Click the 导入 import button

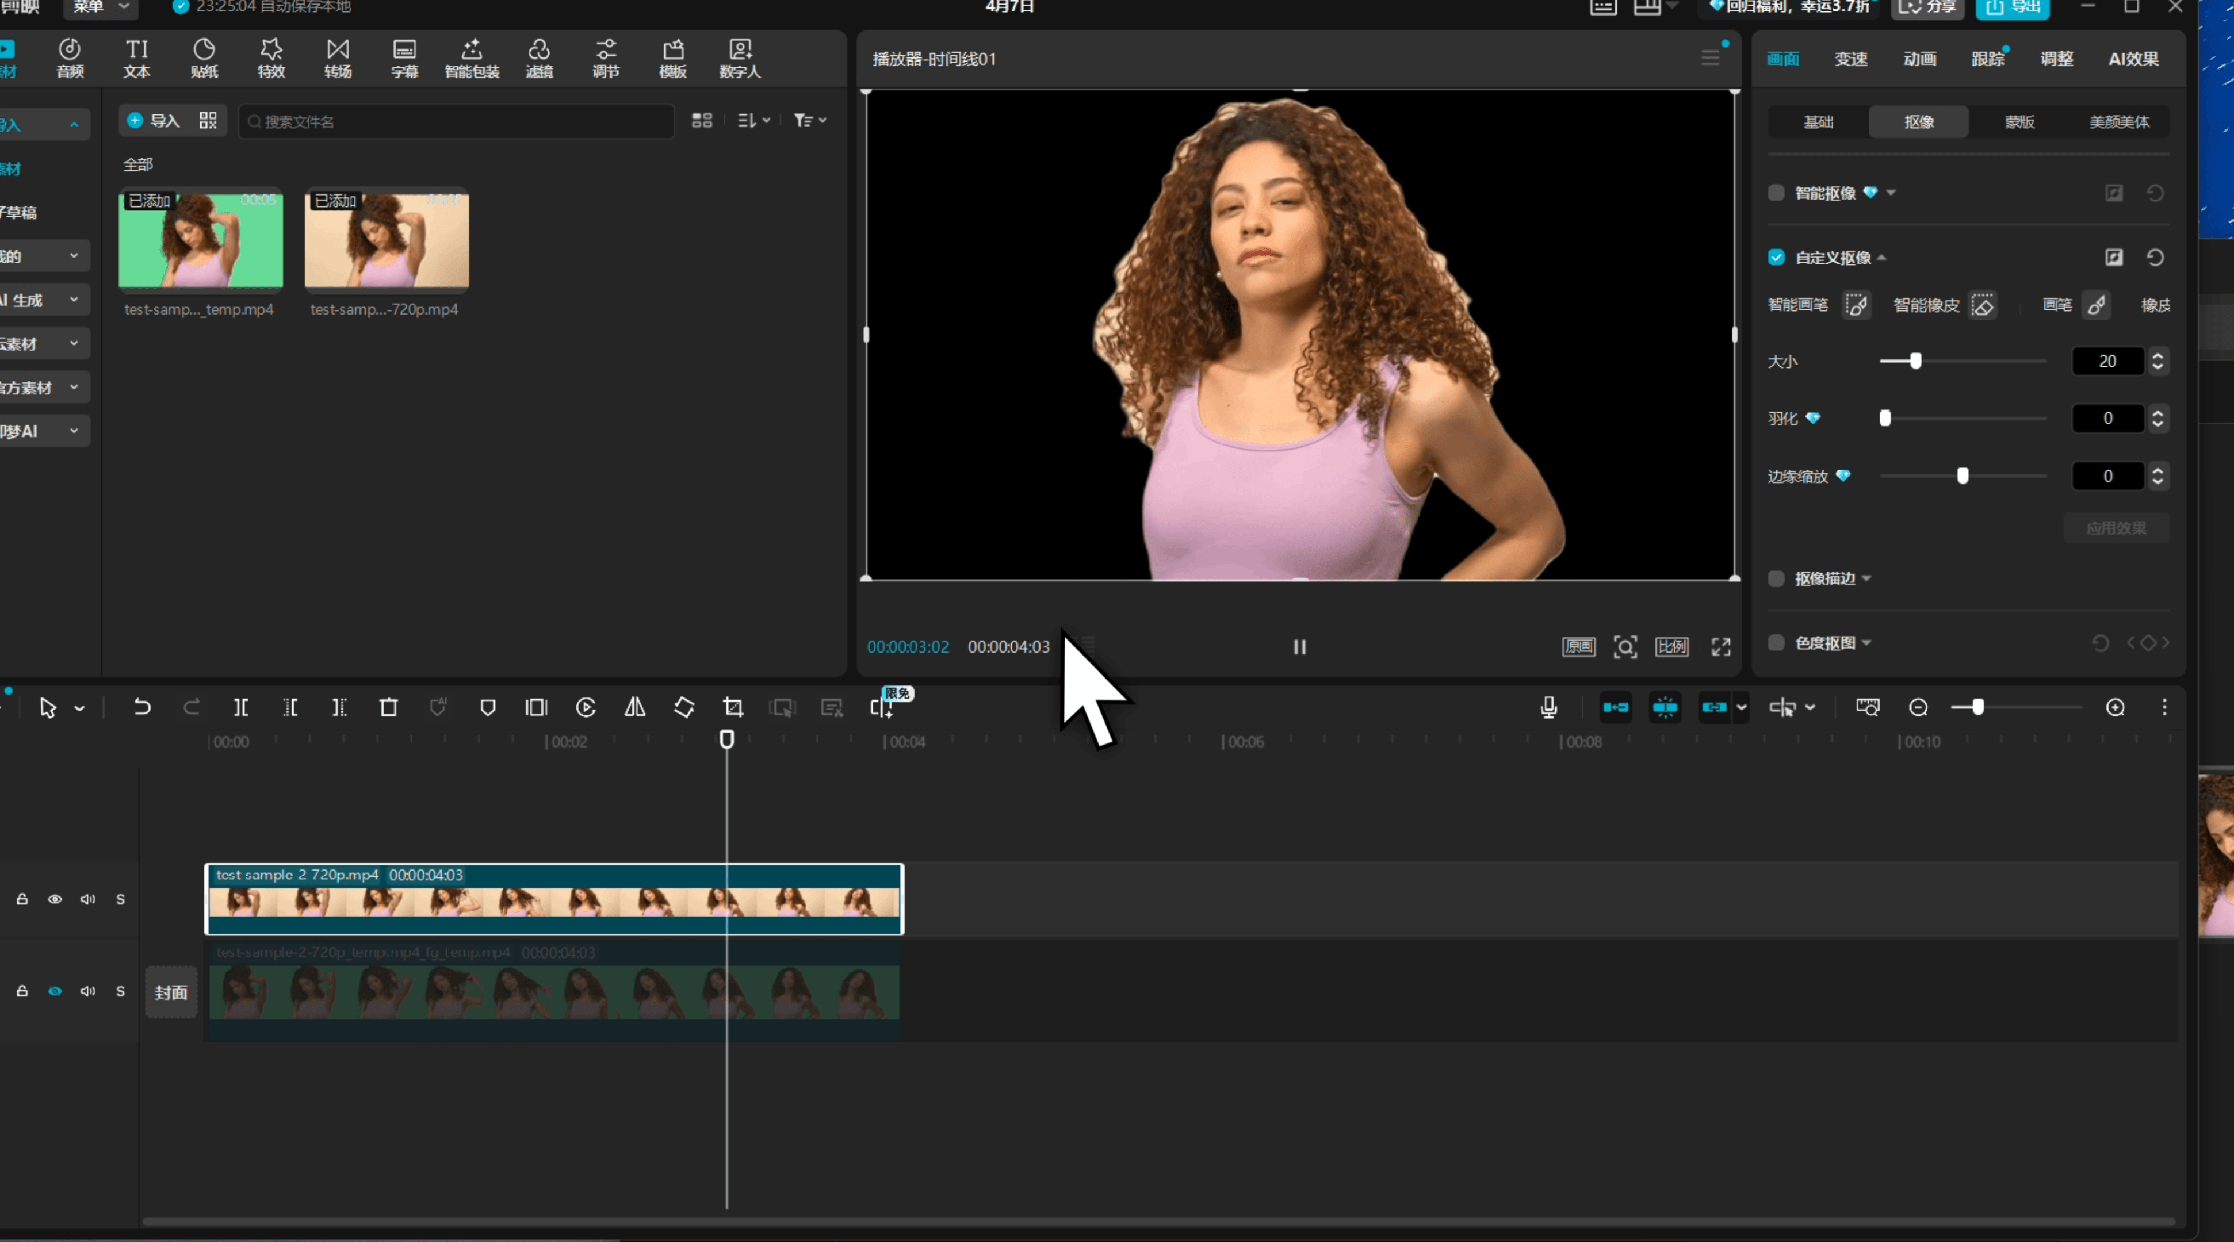pos(154,121)
